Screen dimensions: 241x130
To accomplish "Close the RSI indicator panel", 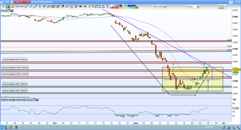I will [x=37, y=100].
